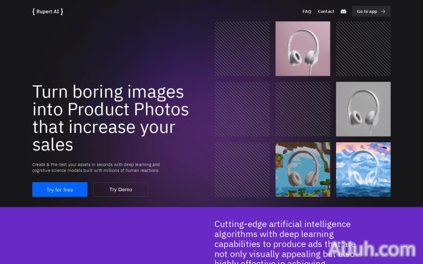
Task: Click the Rupert AI logo
Action: point(47,11)
